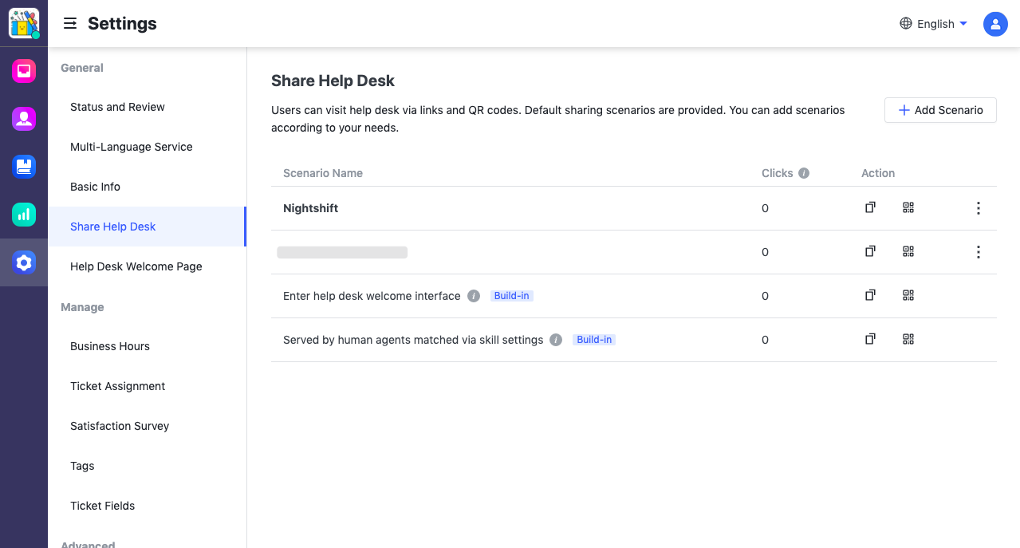Copy link for Enter help desk welcome interface
1020x548 pixels.
point(870,295)
